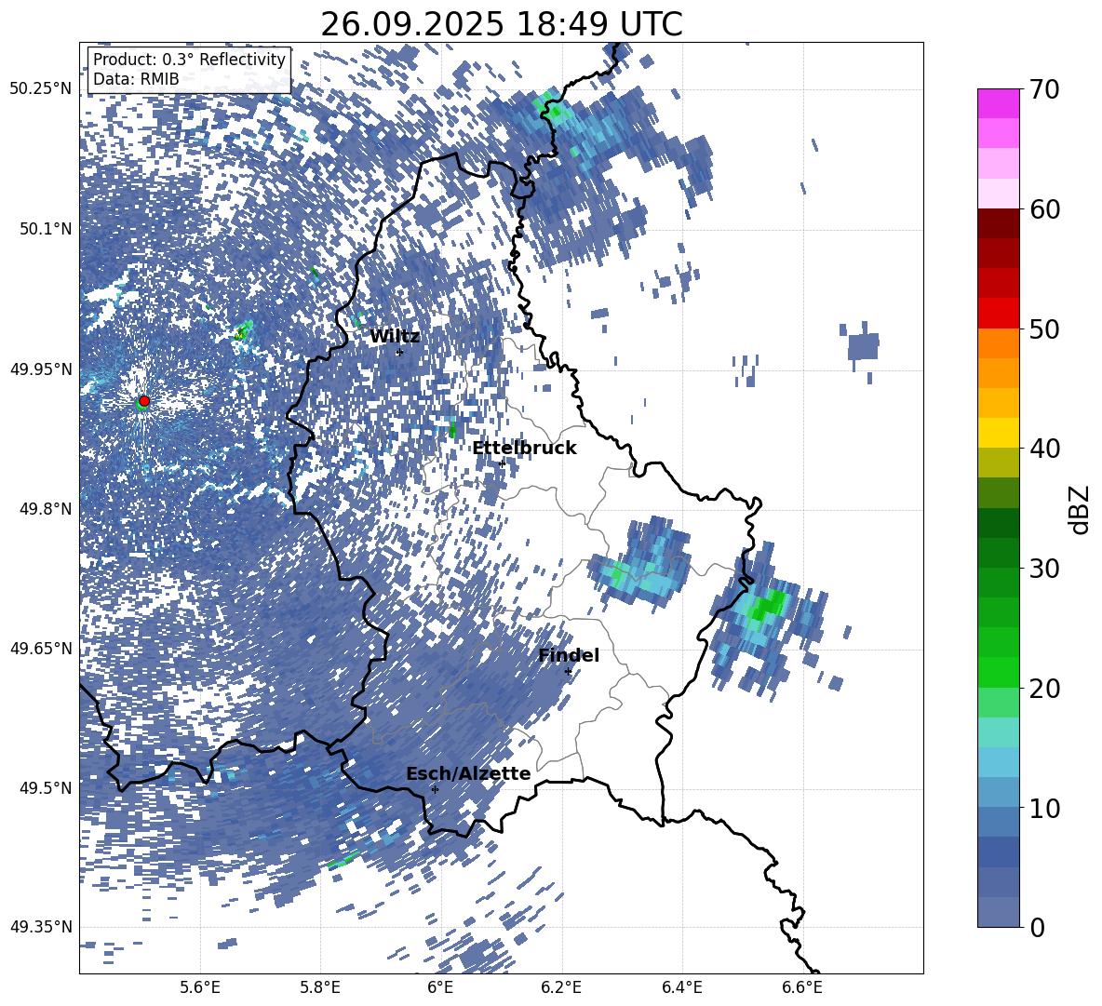1102x1006 pixels.
Task: Click the 50.1°N latitude label
Action: pyautogui.click(x=45, y=229)
